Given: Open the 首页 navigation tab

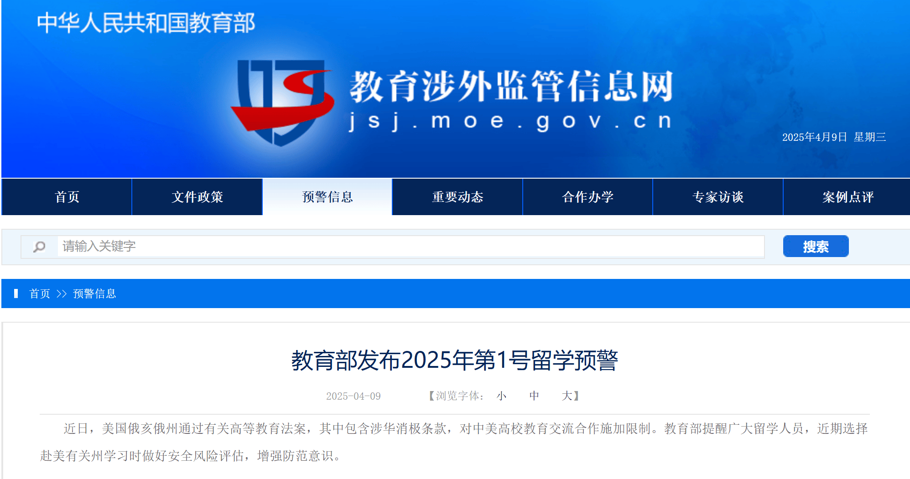Looking at the screenshot, I should click(67, 197).
